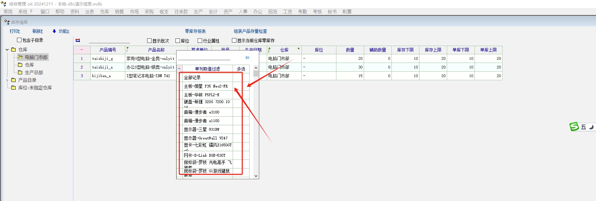Click the 电脑门市部 open folder icon
This screenshot has width=596, height=201.
coord(20,57)
